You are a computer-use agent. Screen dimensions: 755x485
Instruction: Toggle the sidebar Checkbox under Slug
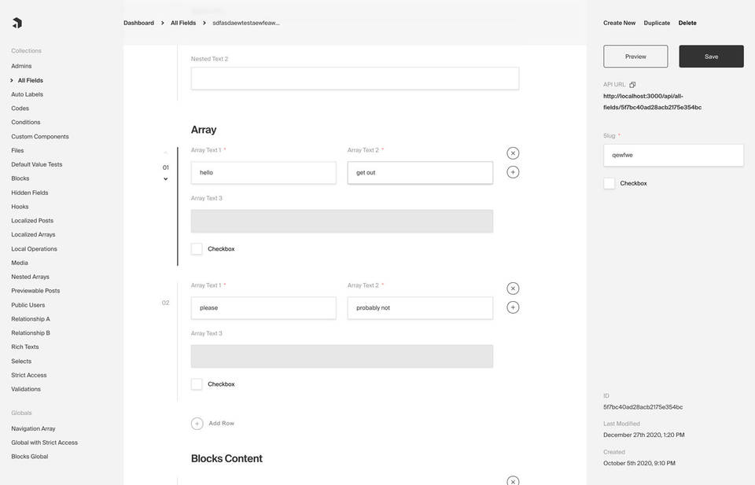point(609,183)
